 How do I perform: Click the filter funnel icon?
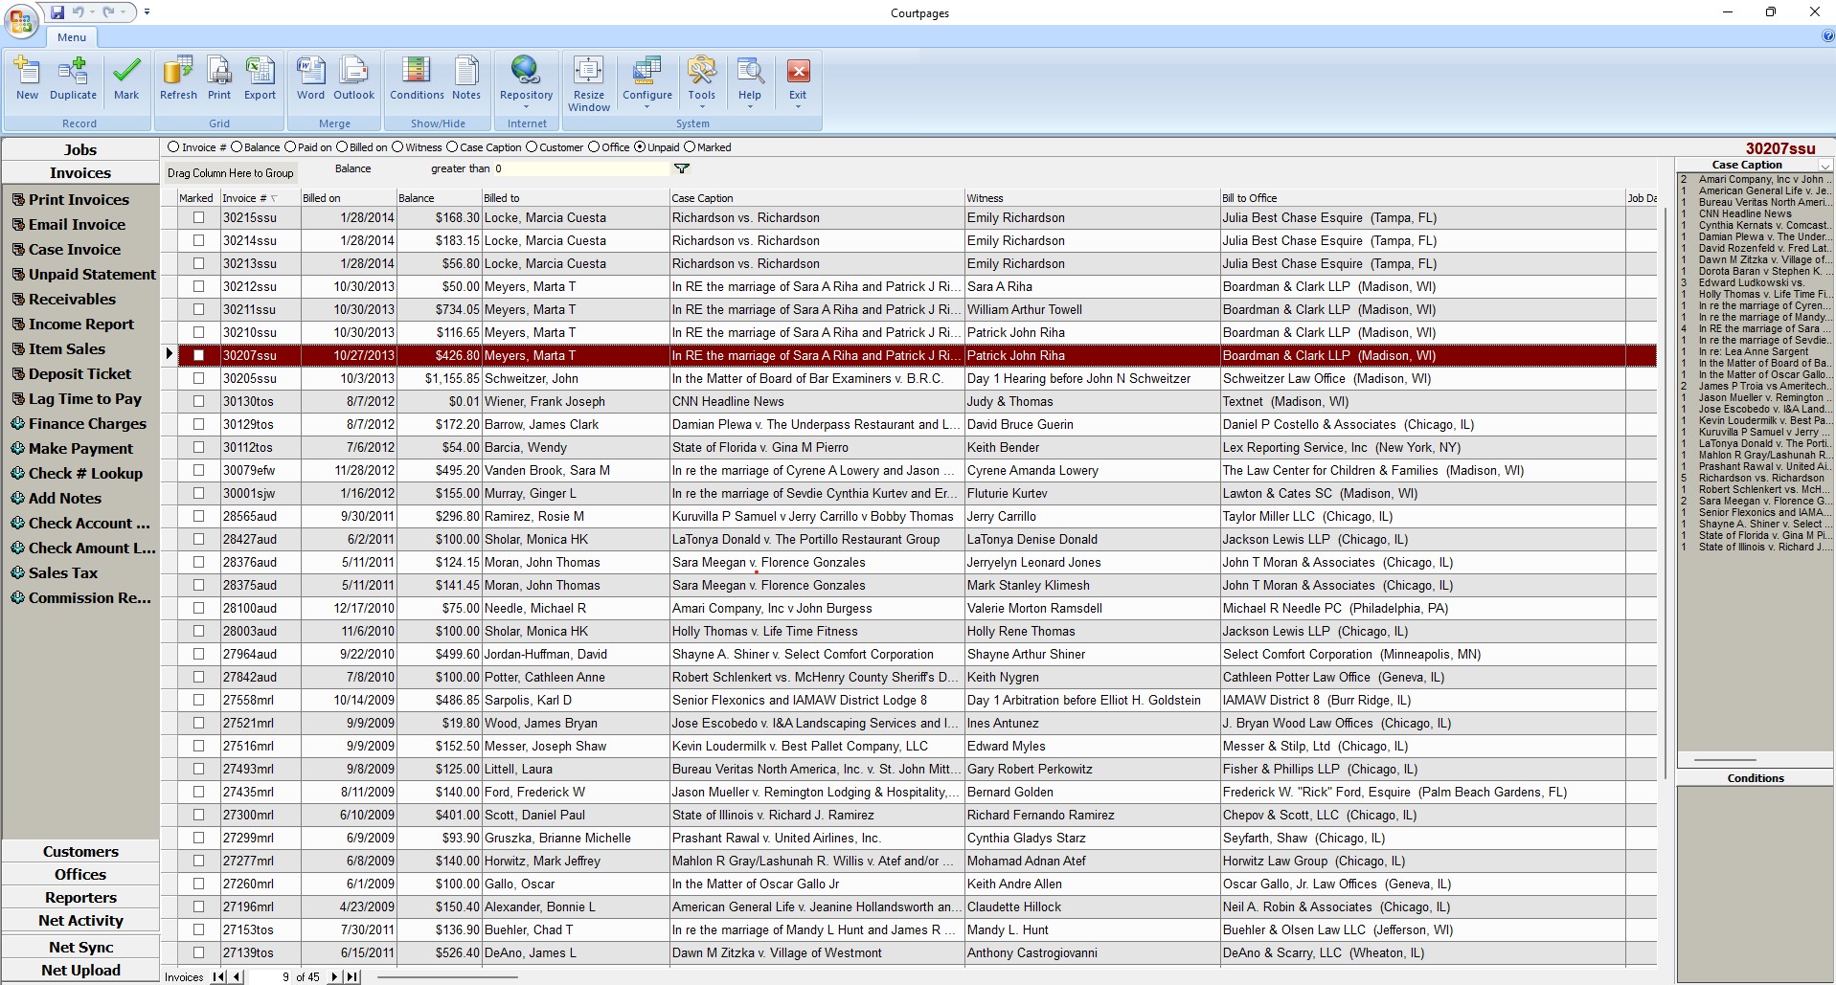click(x=681, y=168)
